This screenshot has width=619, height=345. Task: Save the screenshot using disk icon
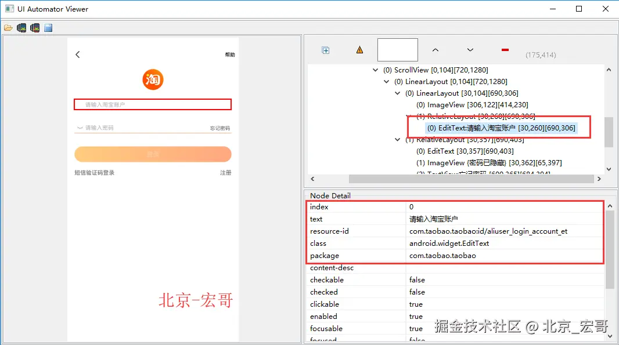[x=48, y=28]
